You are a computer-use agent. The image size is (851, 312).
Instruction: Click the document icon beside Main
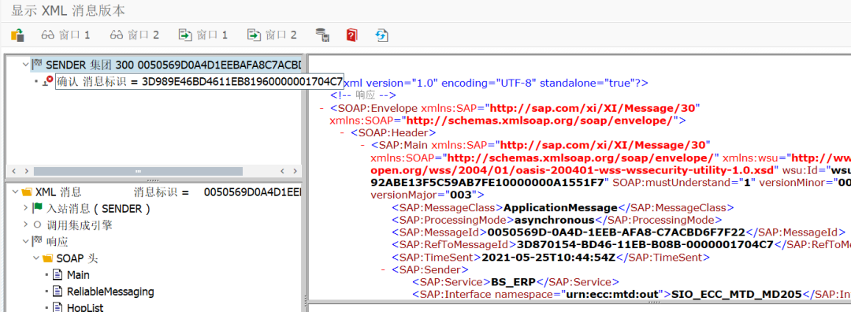click(58, 274)
